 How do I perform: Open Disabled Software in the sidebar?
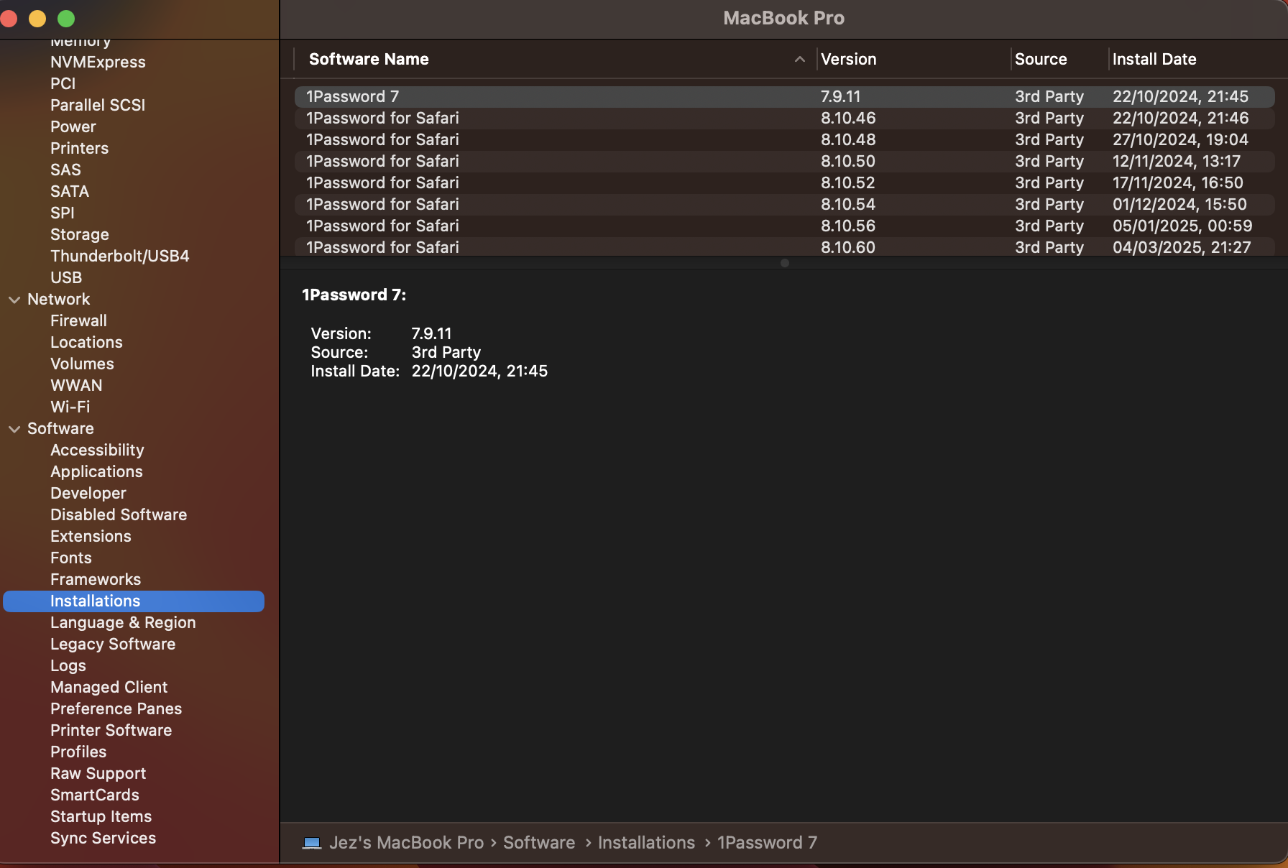point(119,515)
